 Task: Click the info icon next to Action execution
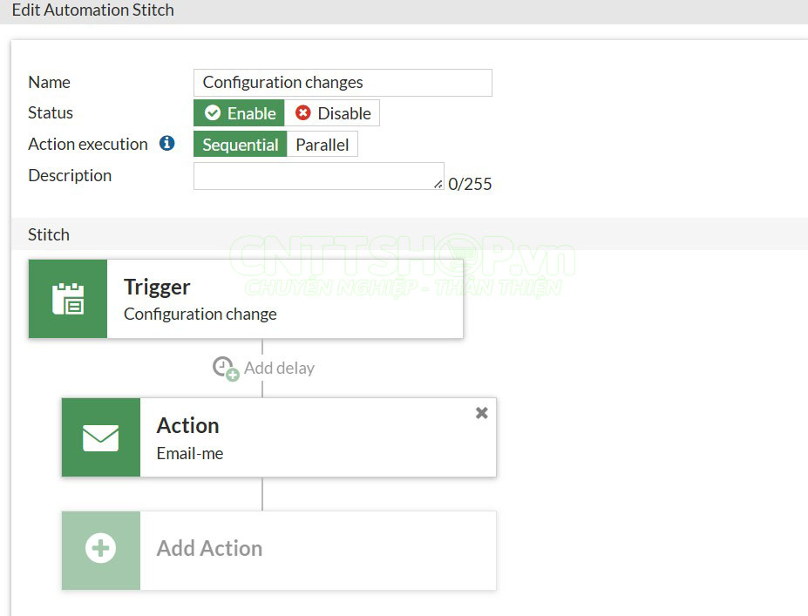pos(166,144)
